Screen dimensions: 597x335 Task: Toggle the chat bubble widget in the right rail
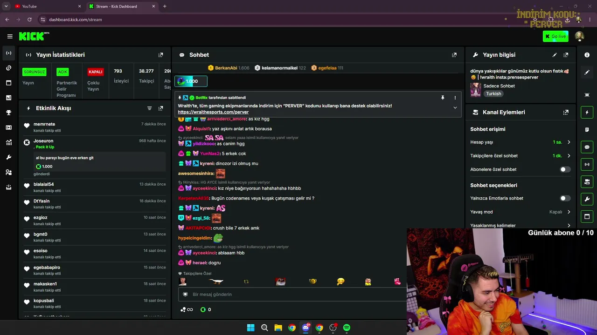click(x=587, y=147)
